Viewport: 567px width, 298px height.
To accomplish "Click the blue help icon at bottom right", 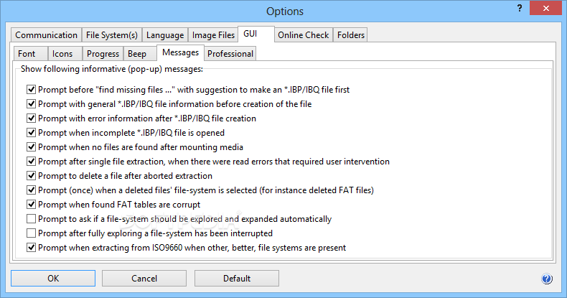I will click(546, 279).
